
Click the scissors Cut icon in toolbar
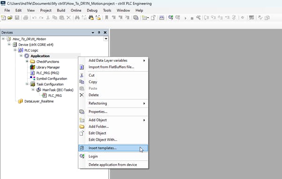pyautogui.click(x=48, y=18)
